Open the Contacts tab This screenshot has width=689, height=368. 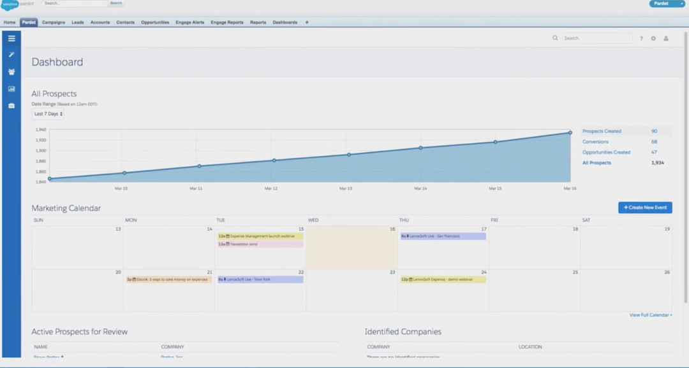pos(125,22)
